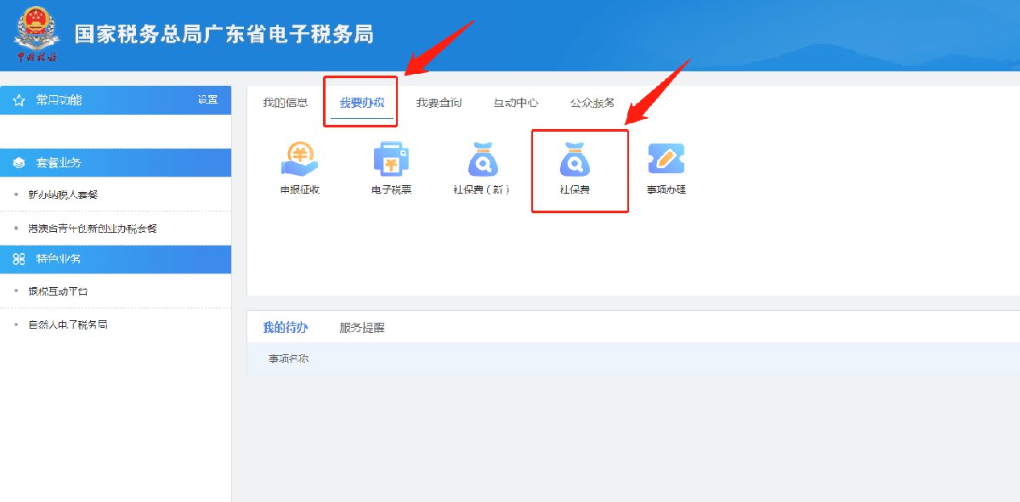Open the 事项办理 pencil icon
1020x502 pixels.
(x=666, y=159)
